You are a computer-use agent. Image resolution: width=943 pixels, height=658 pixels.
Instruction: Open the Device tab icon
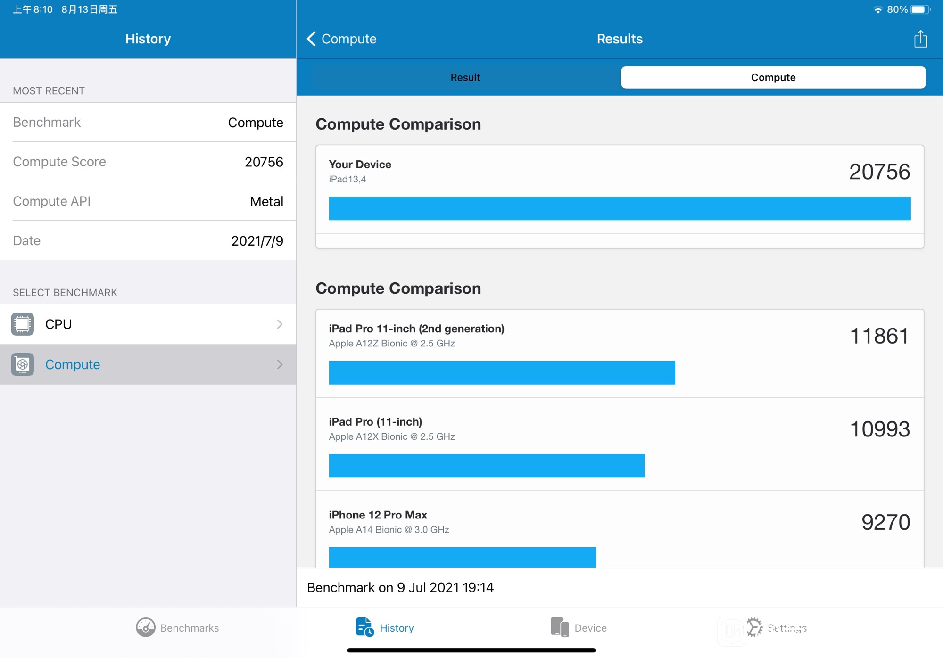[560, 627]
